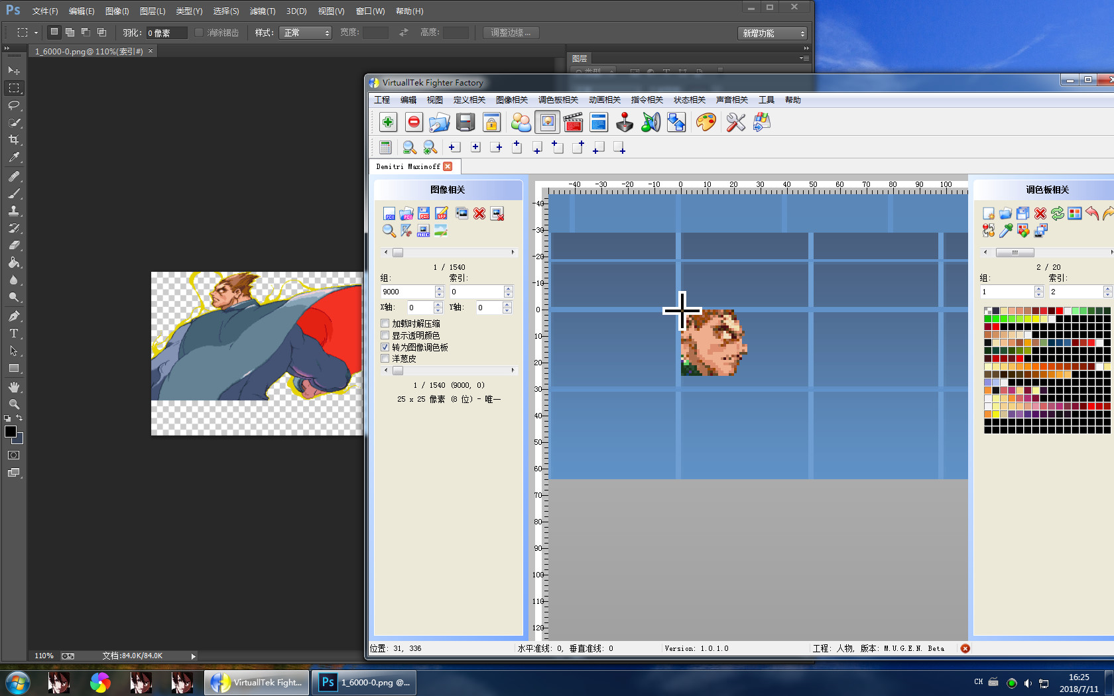This screenshot has height=696, width=1114.
Task: Close the 1_6000-0.png document tab
Action: (x=151, y=51)
